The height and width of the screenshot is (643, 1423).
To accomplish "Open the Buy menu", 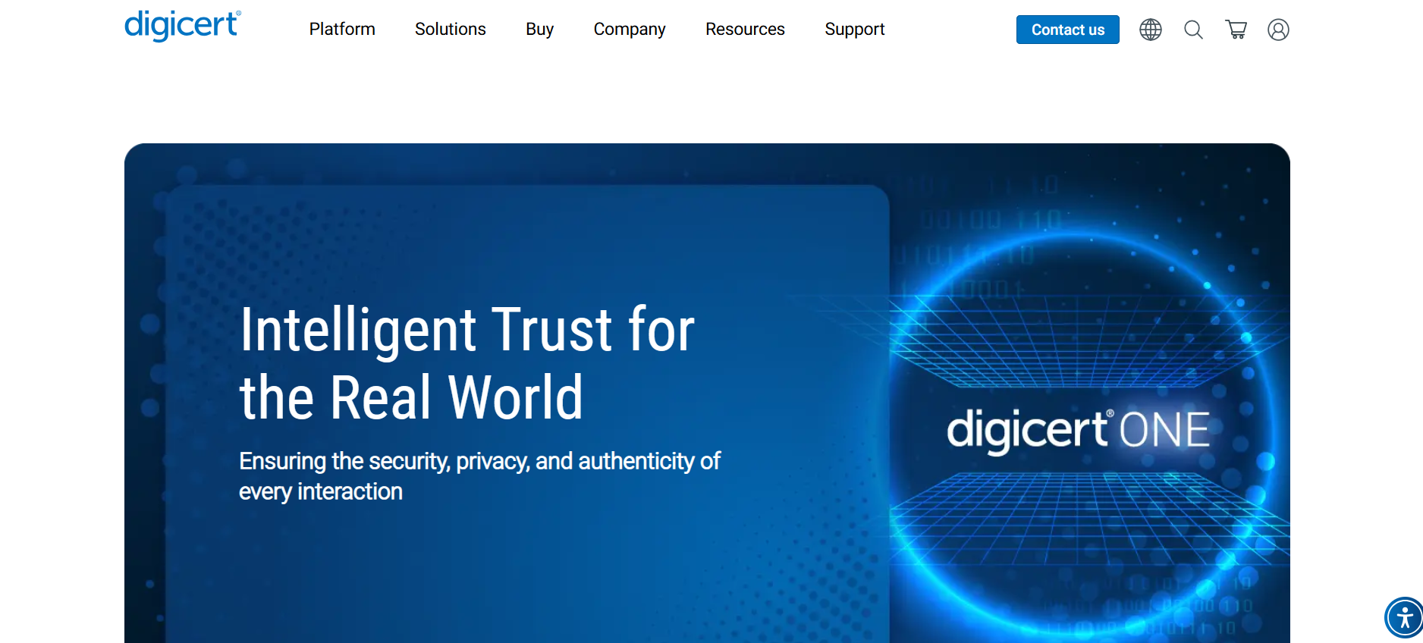I will (x=540, y=29).
